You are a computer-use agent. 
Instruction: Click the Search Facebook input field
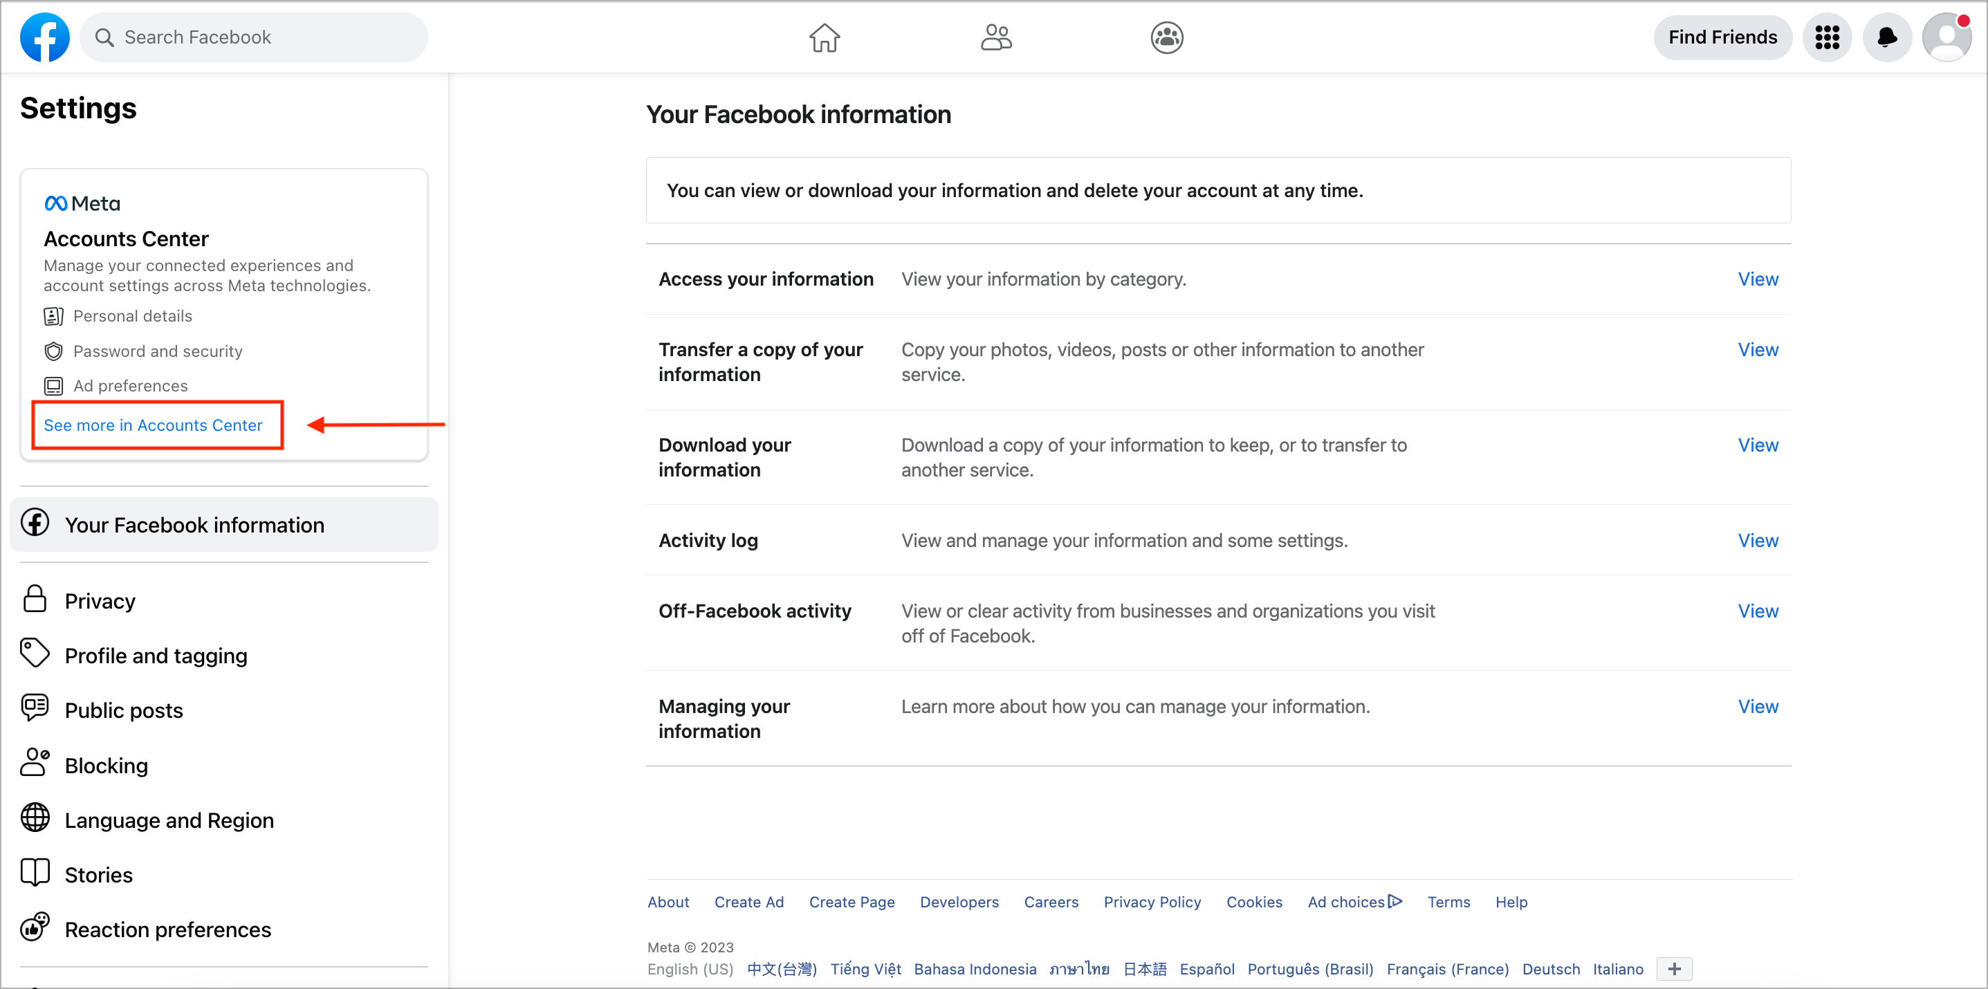pos(252,37)
